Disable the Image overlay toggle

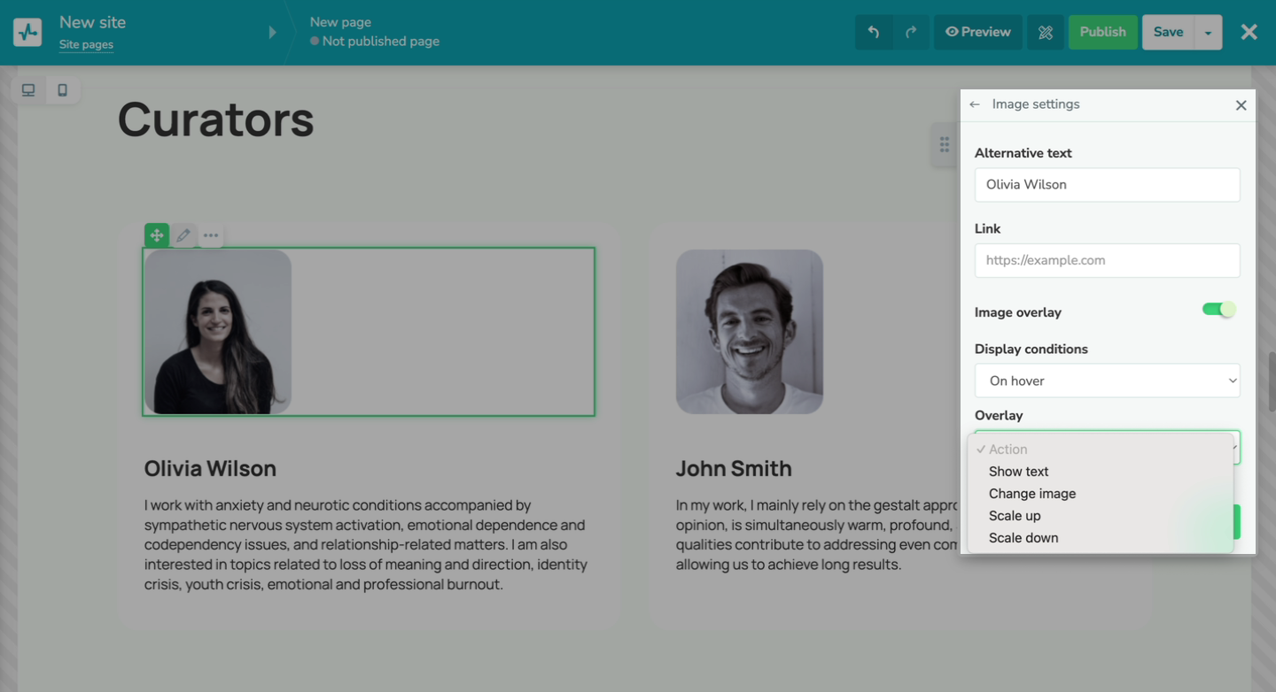[x=1218, y=310]
